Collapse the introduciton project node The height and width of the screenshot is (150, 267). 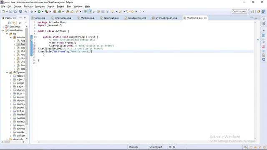point(3,30)
